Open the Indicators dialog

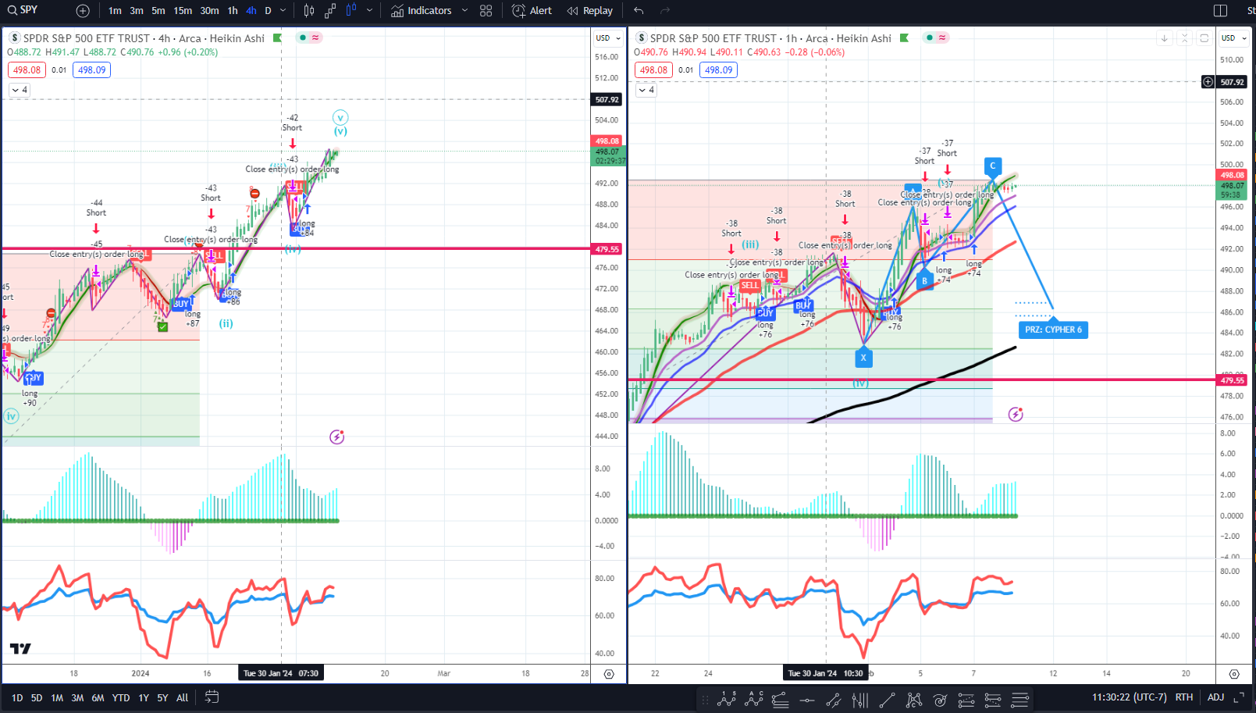[422, 11]
